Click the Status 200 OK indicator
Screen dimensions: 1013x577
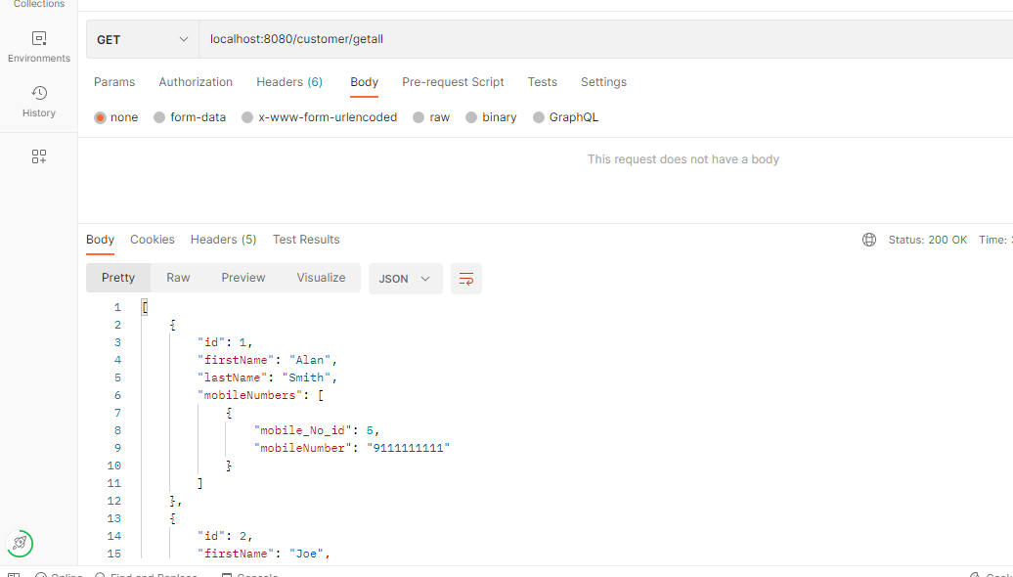[928, 240]
